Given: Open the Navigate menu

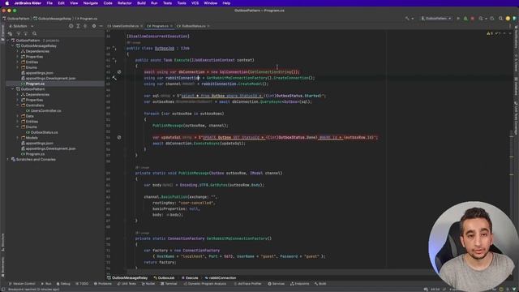Looking at the screenshot, I should tap(90, 3).
